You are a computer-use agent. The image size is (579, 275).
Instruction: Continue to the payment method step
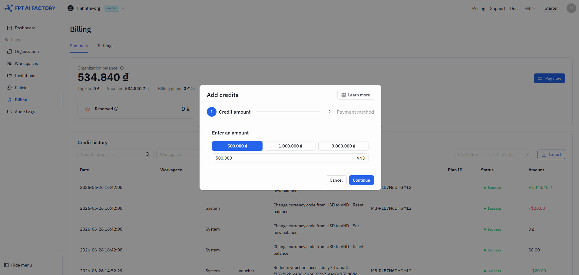click(361, 180)
